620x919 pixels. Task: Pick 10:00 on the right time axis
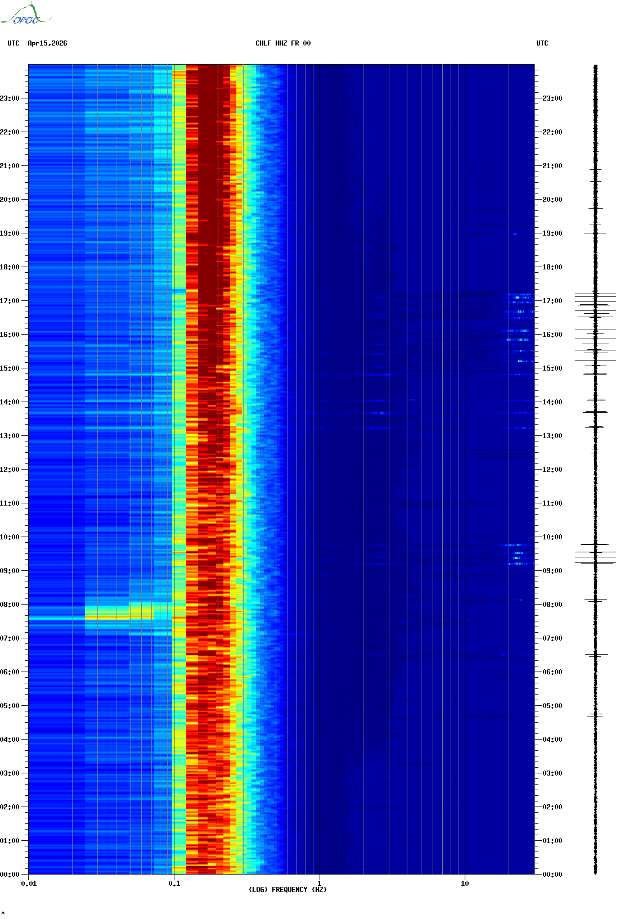point(552,537)
